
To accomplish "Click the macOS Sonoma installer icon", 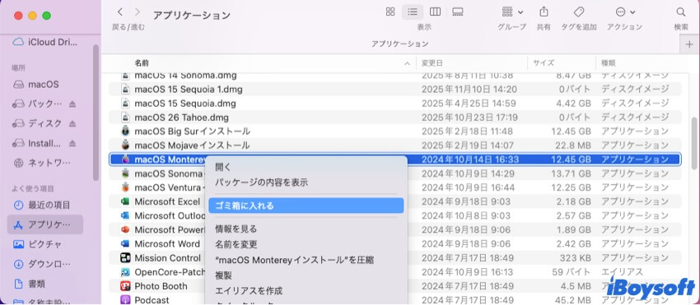I will [125, 173].
